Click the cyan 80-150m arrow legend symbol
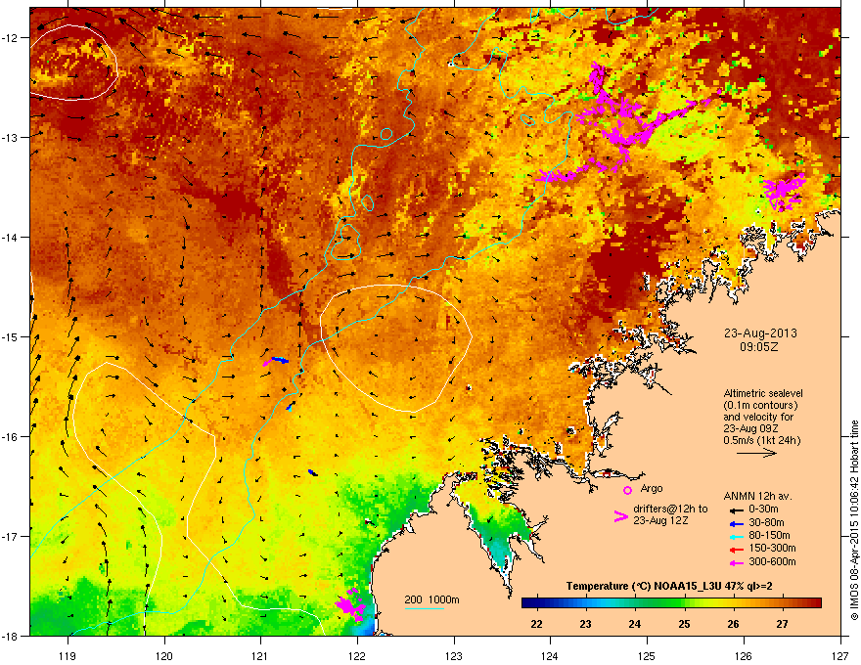This screenshot has height=665, width=861. [737, 536]
